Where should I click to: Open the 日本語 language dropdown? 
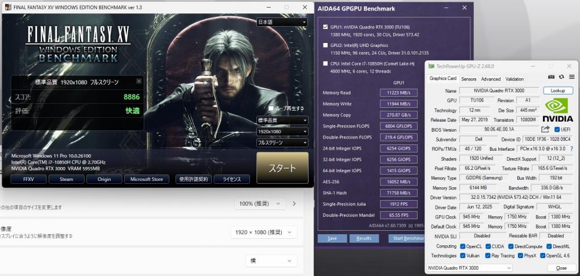[x=282, y=22]
